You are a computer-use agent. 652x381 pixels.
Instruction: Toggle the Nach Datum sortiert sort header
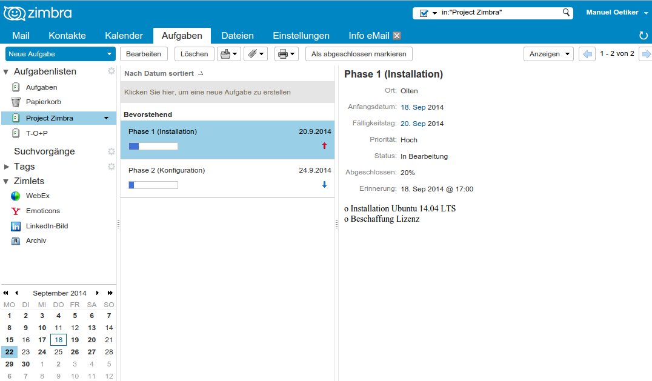click(164, 73)
